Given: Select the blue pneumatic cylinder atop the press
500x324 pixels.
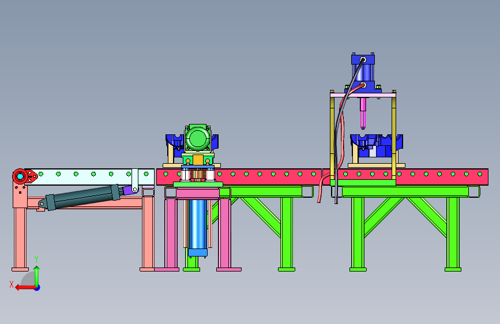Looking at the screenshot, I should pos(363,73).
